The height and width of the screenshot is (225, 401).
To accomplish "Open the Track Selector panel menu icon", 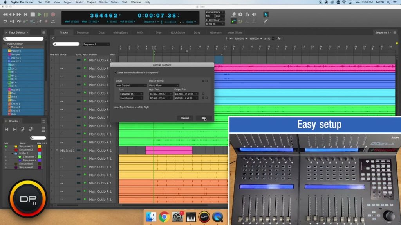I will tap(44, 33).
